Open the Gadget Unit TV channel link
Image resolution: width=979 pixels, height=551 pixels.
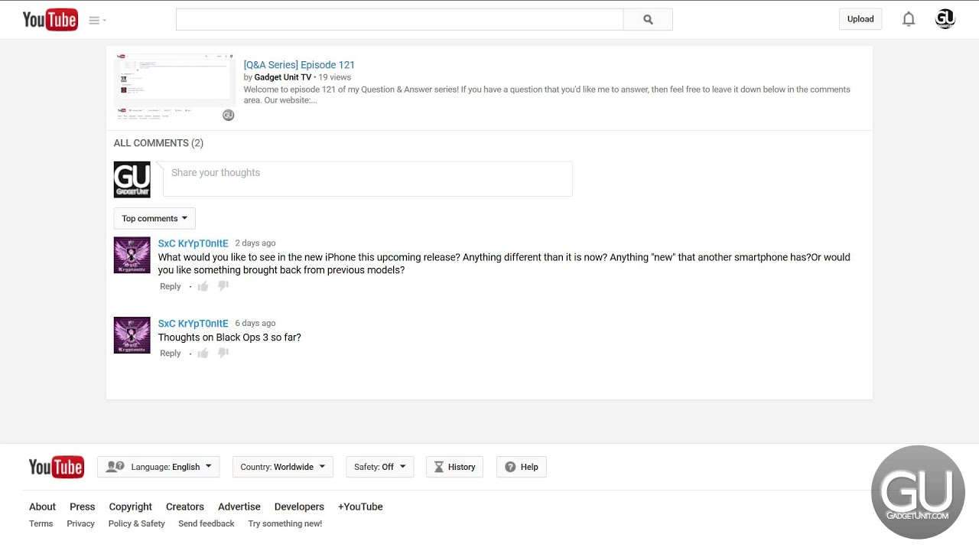[283, 77]
